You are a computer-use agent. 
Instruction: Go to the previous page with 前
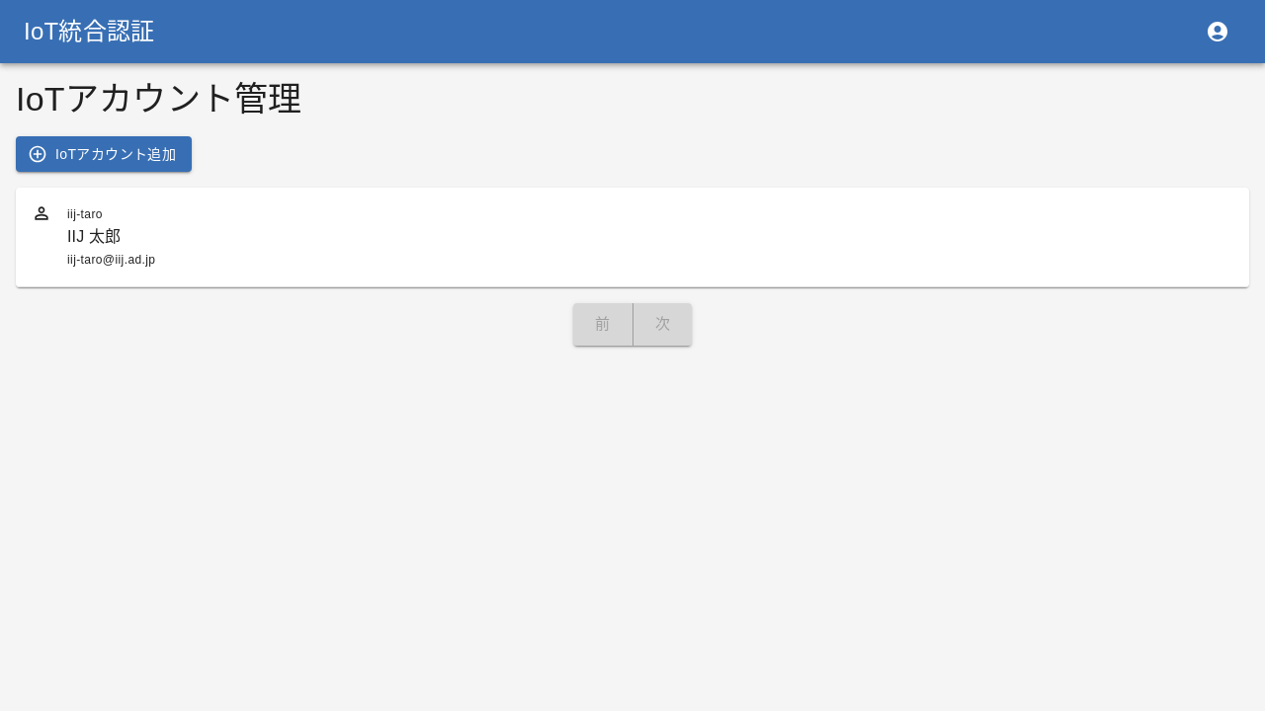click(x=603, y=324)
